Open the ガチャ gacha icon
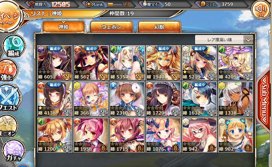The image size is (272, 167). click(13, 150)
